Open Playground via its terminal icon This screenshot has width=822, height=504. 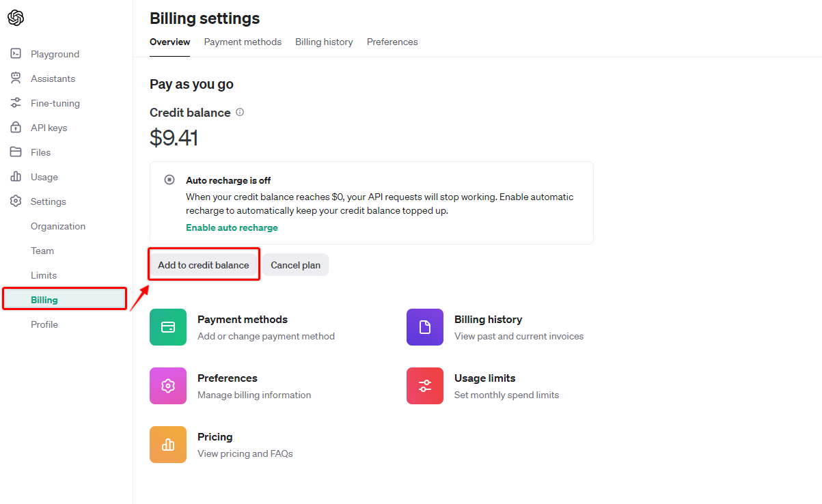coord(16,54)
